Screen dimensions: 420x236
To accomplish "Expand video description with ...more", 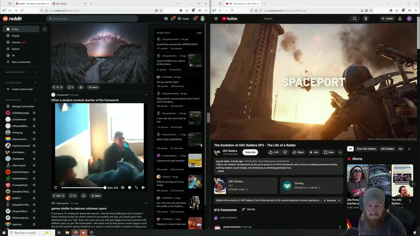I will tap(220, 171).
